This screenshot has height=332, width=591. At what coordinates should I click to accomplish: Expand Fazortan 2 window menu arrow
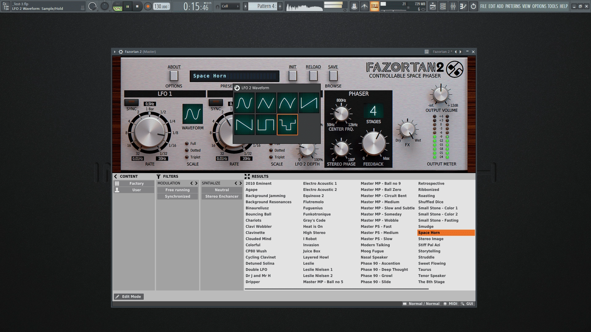[115, 52]
